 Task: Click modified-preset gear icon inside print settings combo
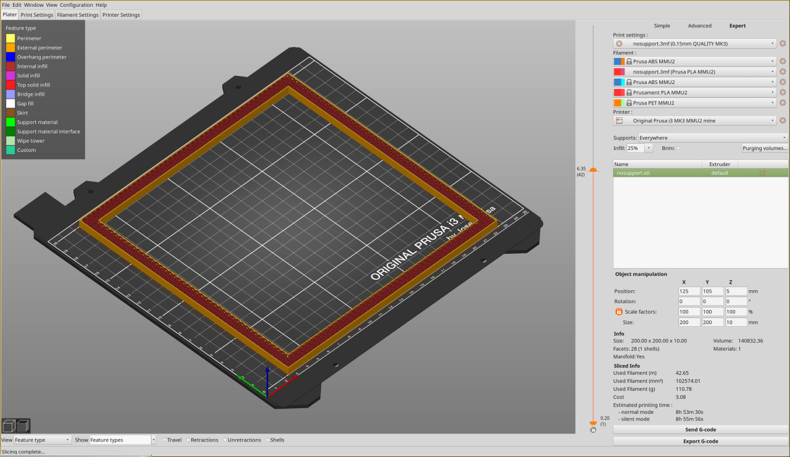619,44
